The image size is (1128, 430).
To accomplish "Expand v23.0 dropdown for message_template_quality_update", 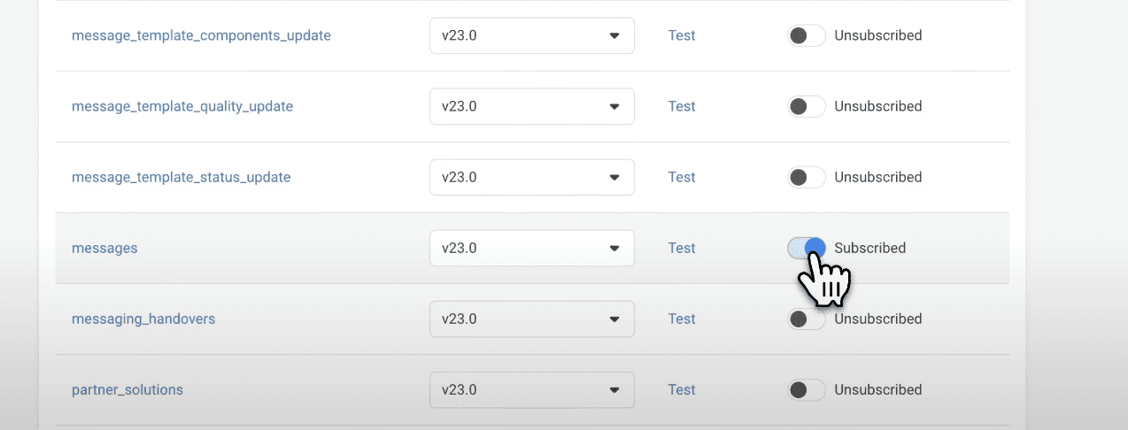I will click(532, 106).
